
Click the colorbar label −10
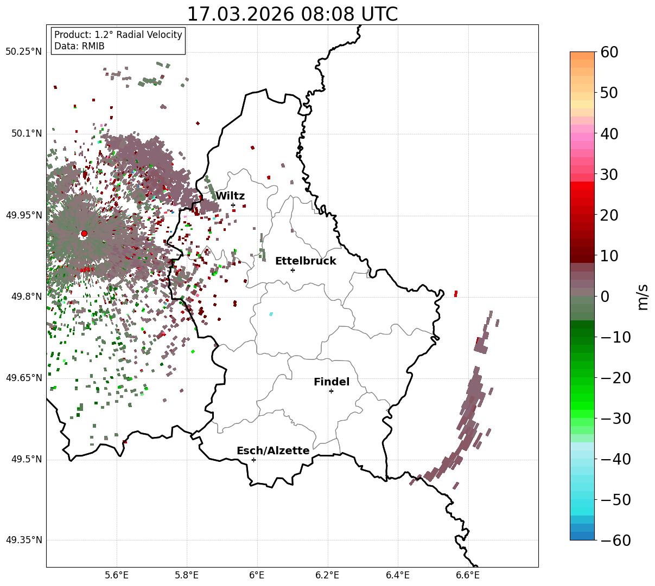(615, 337)
